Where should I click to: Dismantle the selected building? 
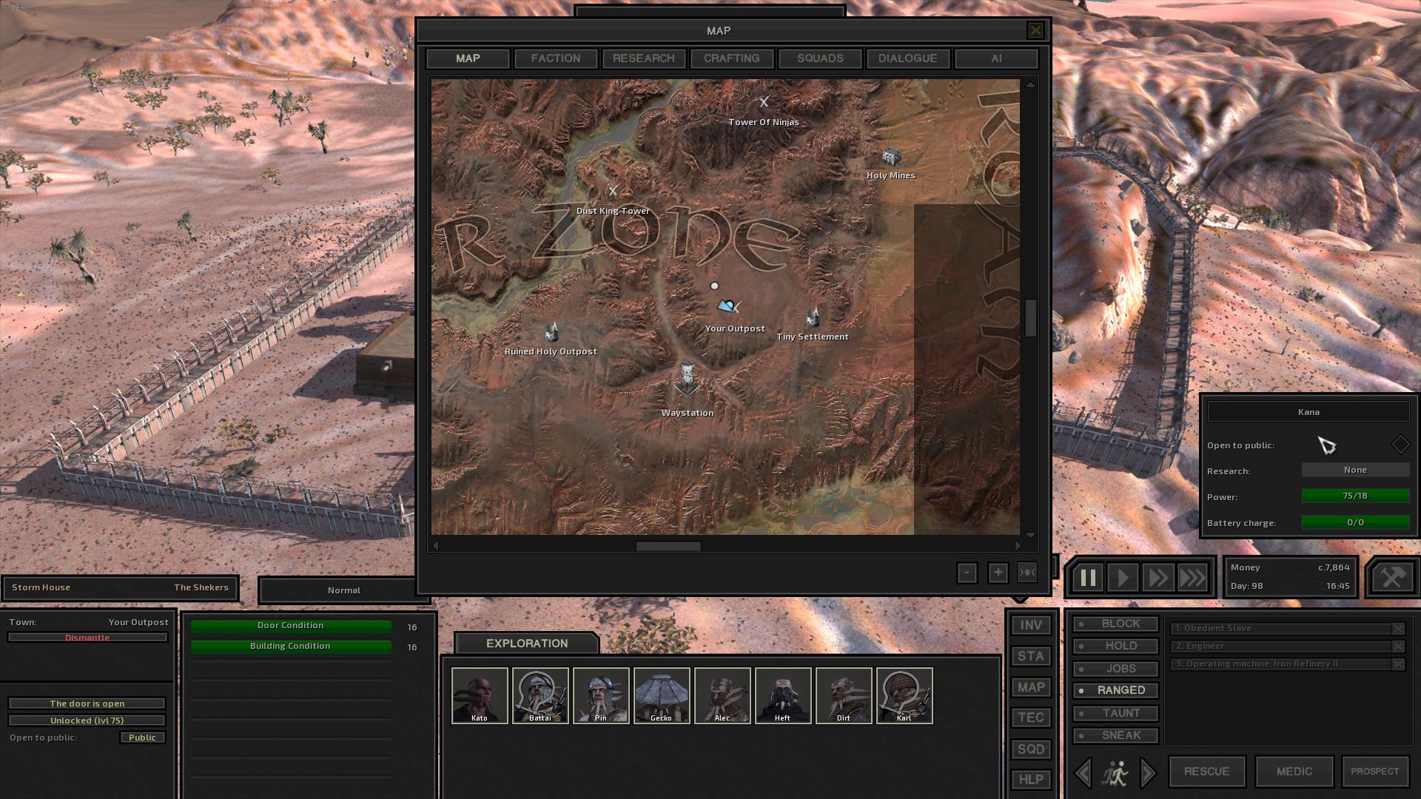[x=87, y=637]
